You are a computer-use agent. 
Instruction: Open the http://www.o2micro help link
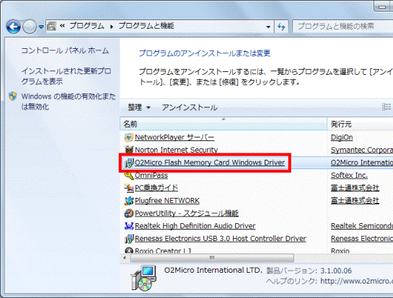pos(356,281)
